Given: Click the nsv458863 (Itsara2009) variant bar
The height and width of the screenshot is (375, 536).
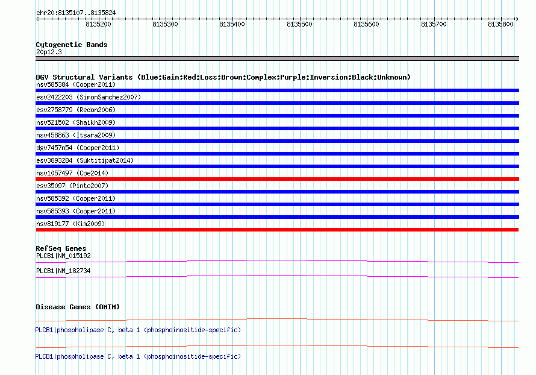Looking at the screenshot, I should tap(277, 141).
